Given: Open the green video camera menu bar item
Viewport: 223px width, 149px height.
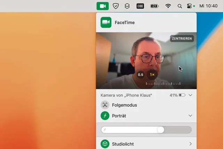Looking at the screenshot, I should tap(102, 6).
